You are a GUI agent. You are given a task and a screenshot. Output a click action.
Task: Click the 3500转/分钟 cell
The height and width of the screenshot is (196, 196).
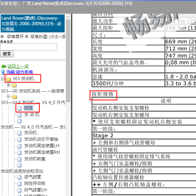pyautogui.click(x=128, y=83)
